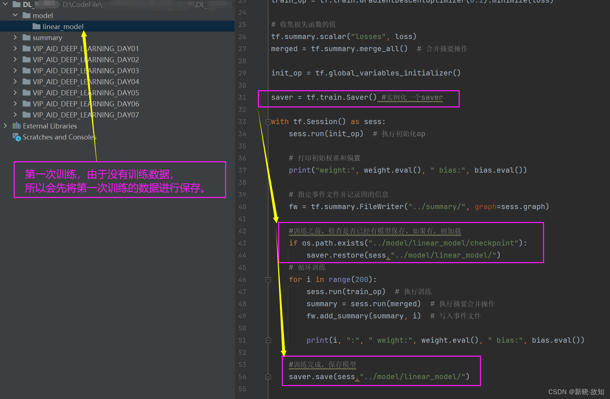Expand VIP_AID_DEEP_LEARNING_DAY03 folder chevron
This screenshot has width=610, height=399.
15,70
